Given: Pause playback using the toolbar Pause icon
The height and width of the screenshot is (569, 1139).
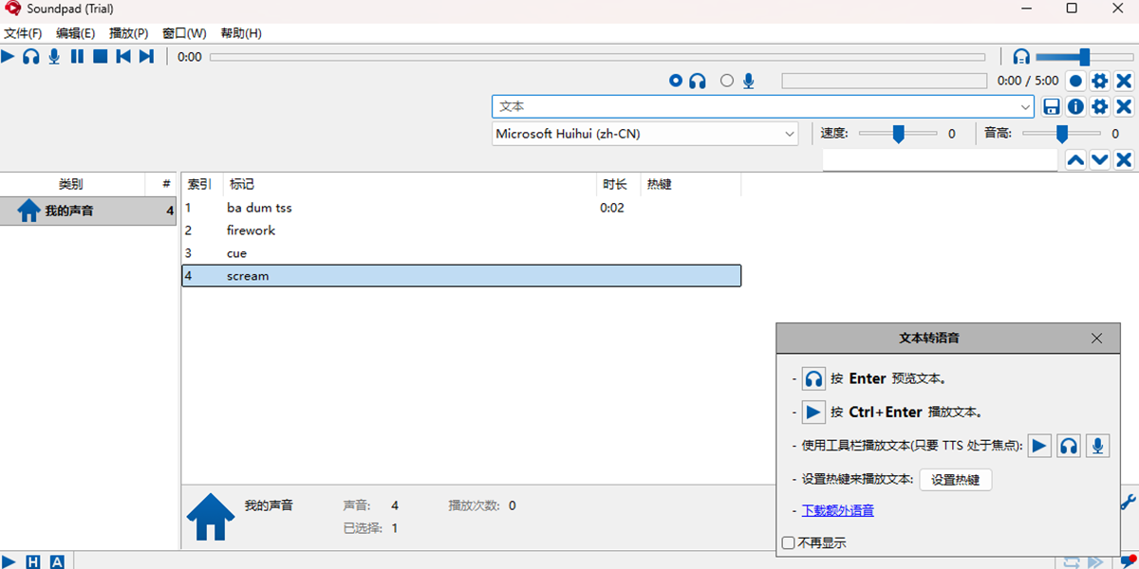Looking at the screenshot, I should tap(77, 56).
